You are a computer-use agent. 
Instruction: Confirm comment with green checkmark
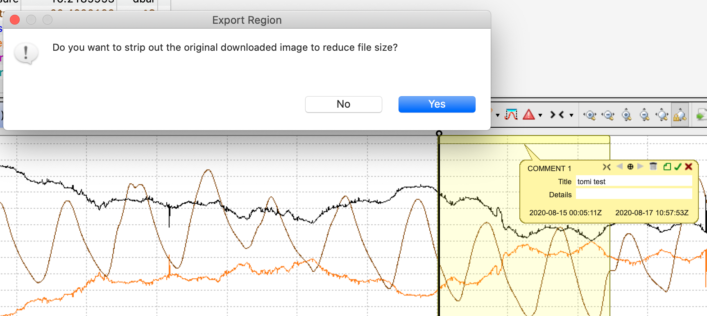pos(678,167)
